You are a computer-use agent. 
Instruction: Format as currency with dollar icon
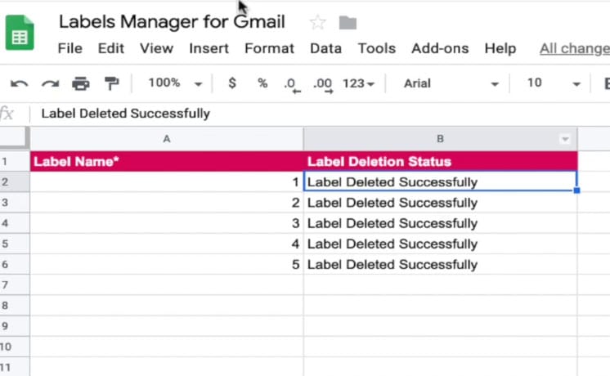pos(232,83)
